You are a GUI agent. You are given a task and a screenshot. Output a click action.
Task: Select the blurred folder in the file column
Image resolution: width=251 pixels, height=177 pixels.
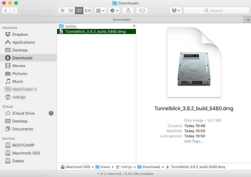click(96, 26)
